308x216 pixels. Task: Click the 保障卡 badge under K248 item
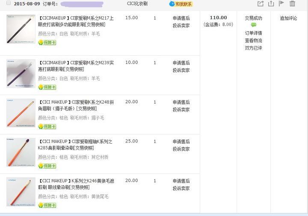click(x=47, y=127)
